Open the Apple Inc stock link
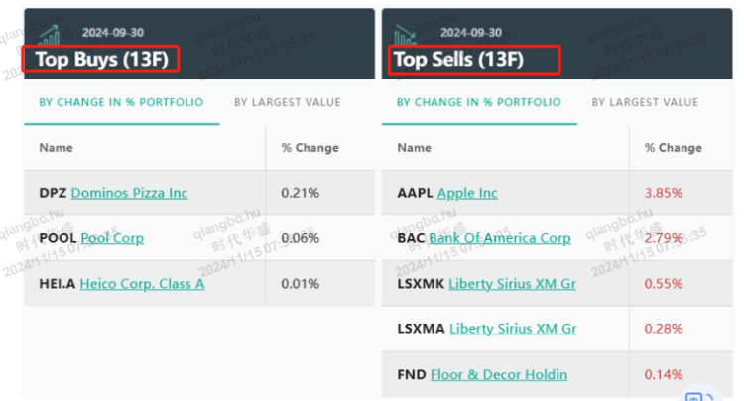 coord(467,193)
